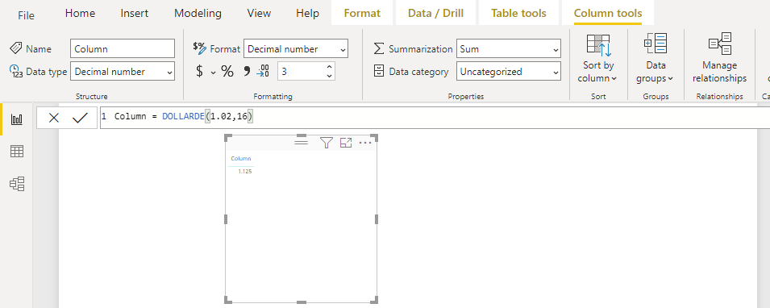The image size is (770, 308).
Task: Open the Data / Drill tab
Action: pyautogui.click(x=435, y=13)
